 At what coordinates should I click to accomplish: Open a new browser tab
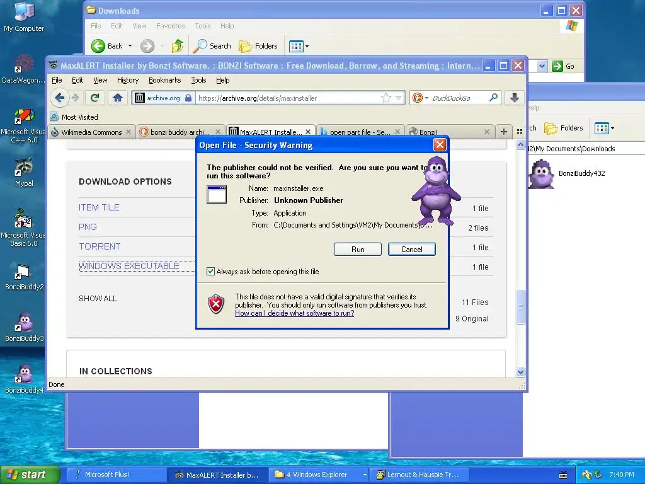[503, 132]
